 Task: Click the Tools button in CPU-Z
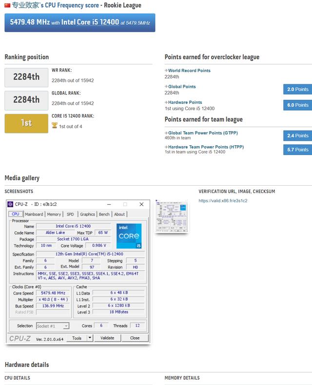[x=77, y=338]
